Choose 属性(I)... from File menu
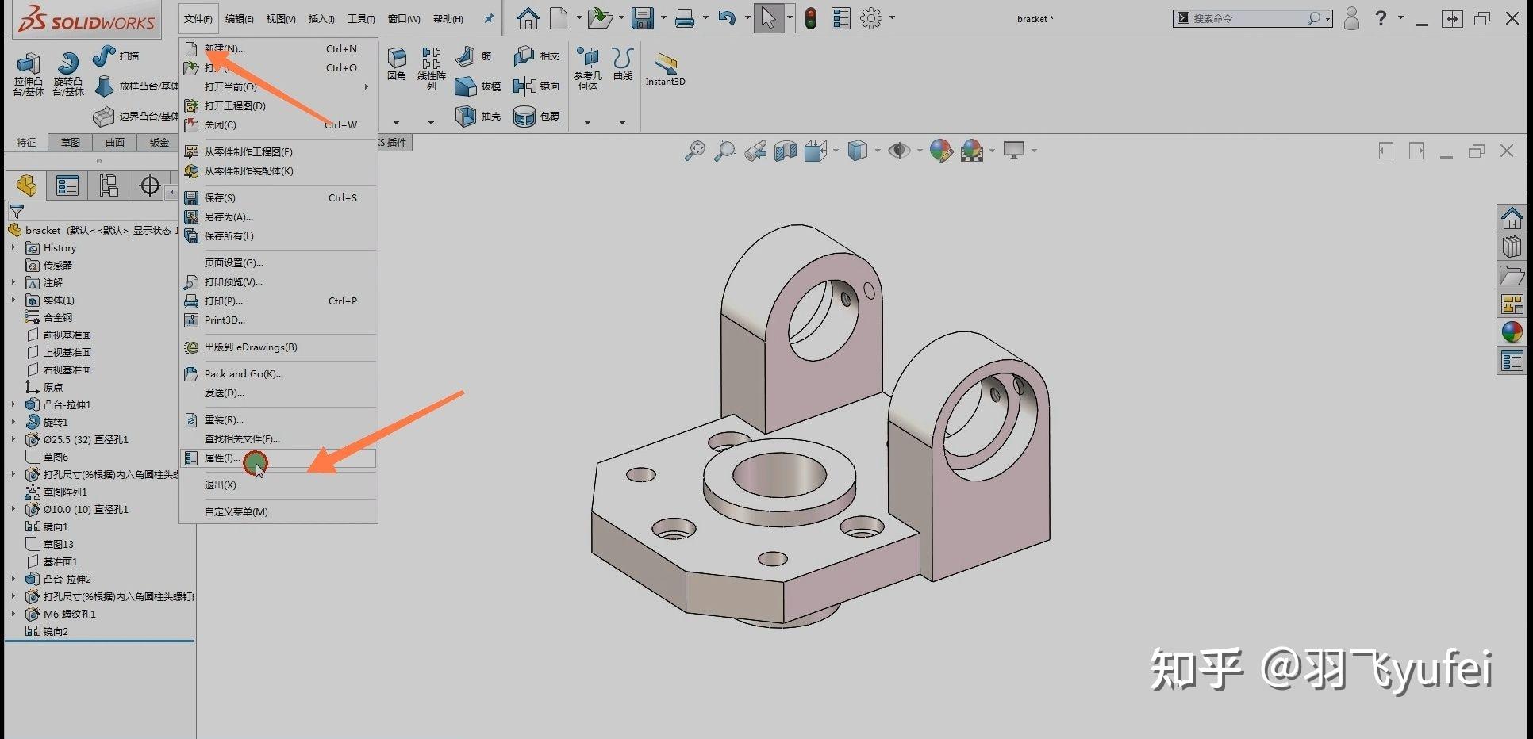 click(279, 458)
